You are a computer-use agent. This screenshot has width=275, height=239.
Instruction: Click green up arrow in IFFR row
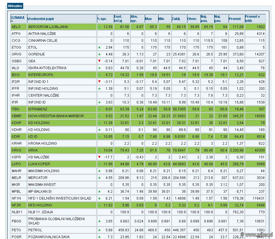(x=100, y=89)
